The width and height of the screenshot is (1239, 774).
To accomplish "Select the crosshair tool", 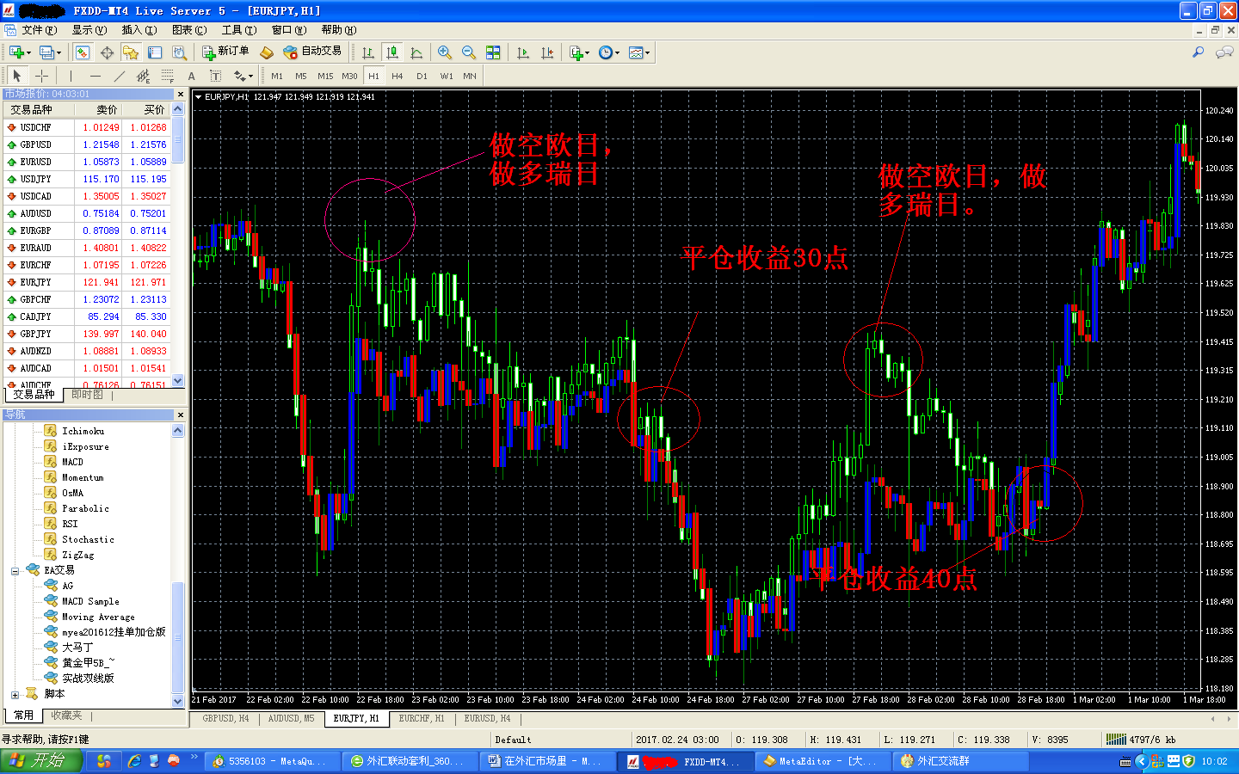I will 41,76.
